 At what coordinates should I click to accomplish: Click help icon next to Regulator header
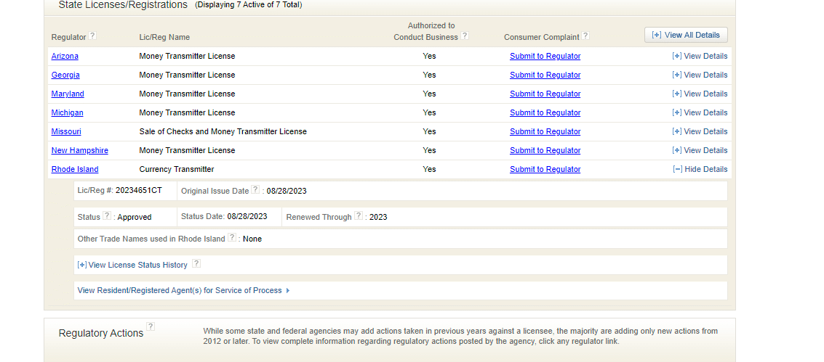pyautogui.click(x=92, y=36)
